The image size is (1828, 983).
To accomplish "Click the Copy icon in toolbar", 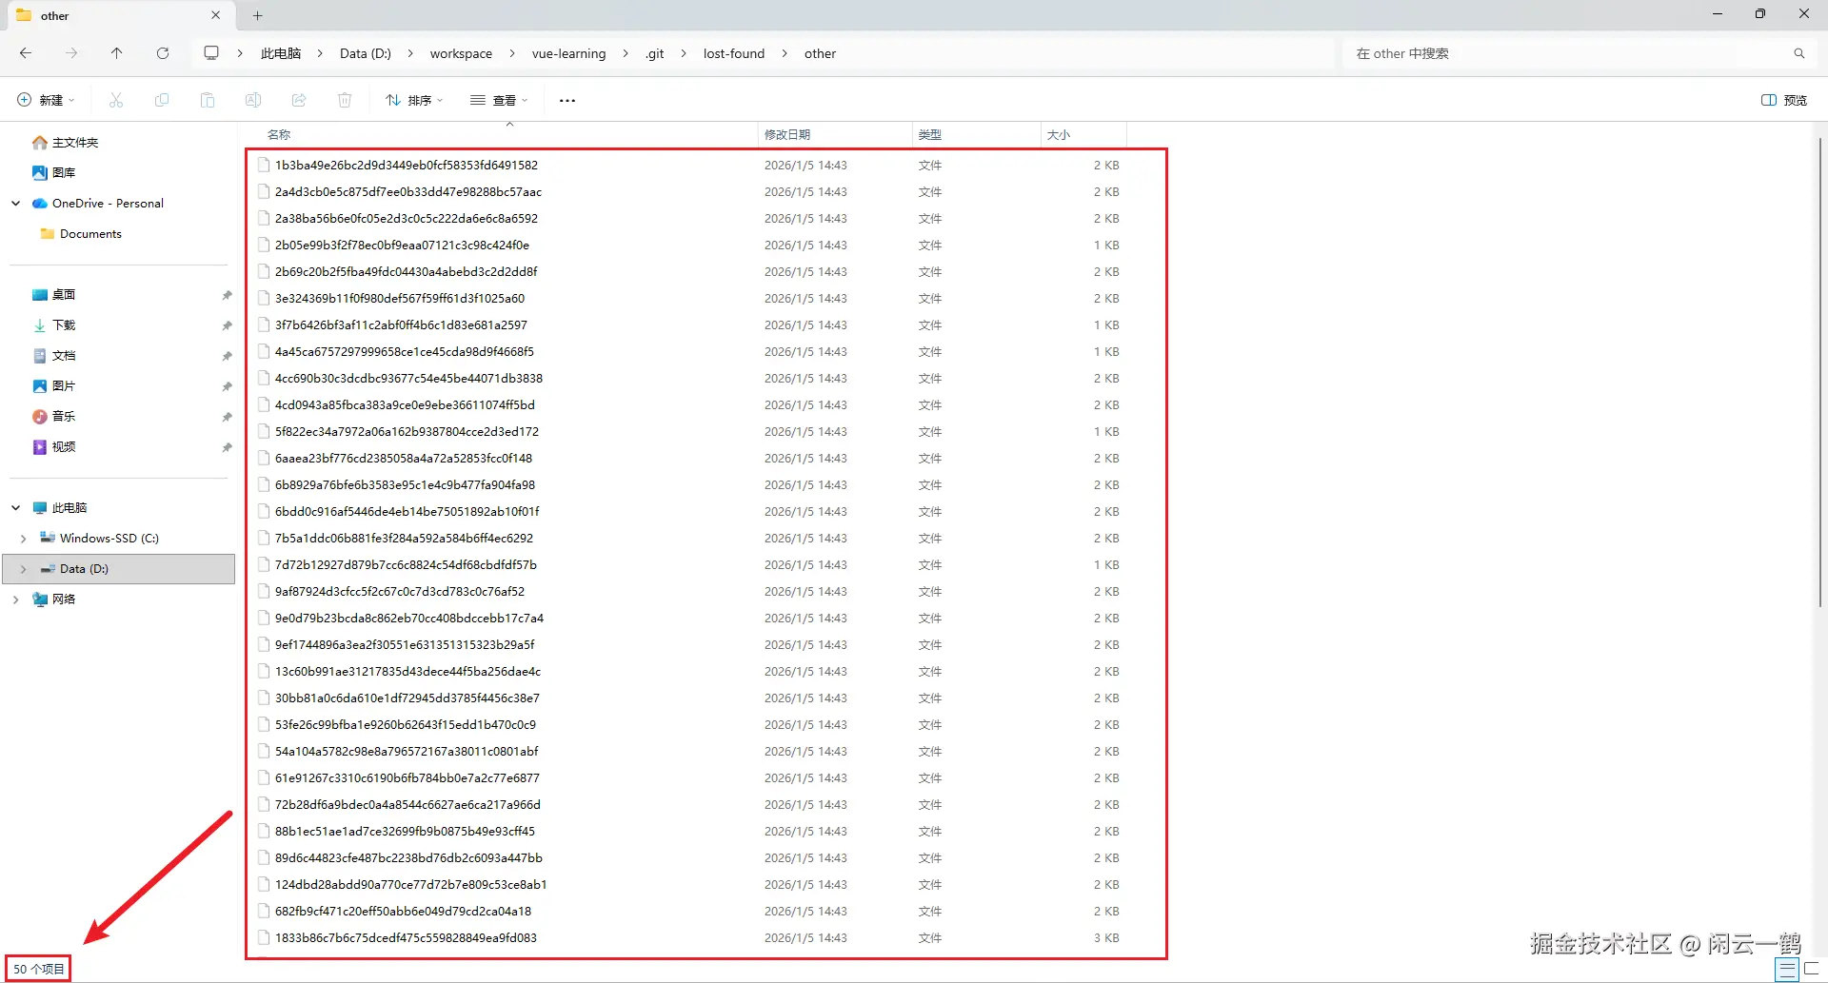I will point(162,100).
